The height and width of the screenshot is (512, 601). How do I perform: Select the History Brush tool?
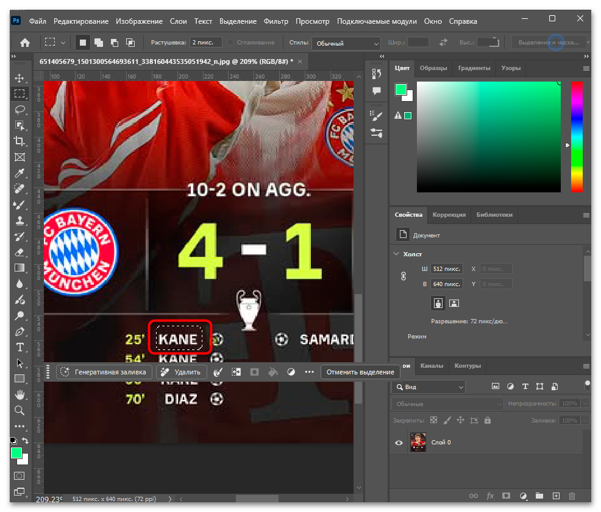20,237
